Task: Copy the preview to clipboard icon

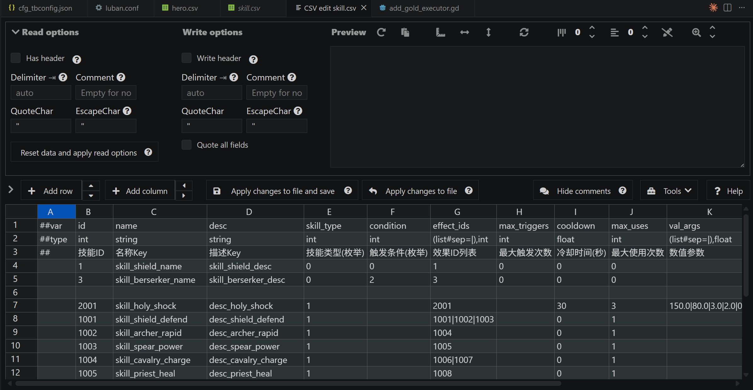Action: coord(405,32)
